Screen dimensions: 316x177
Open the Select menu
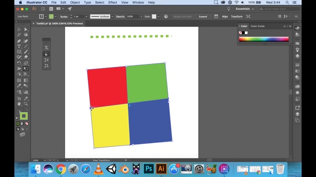[100, 2]
